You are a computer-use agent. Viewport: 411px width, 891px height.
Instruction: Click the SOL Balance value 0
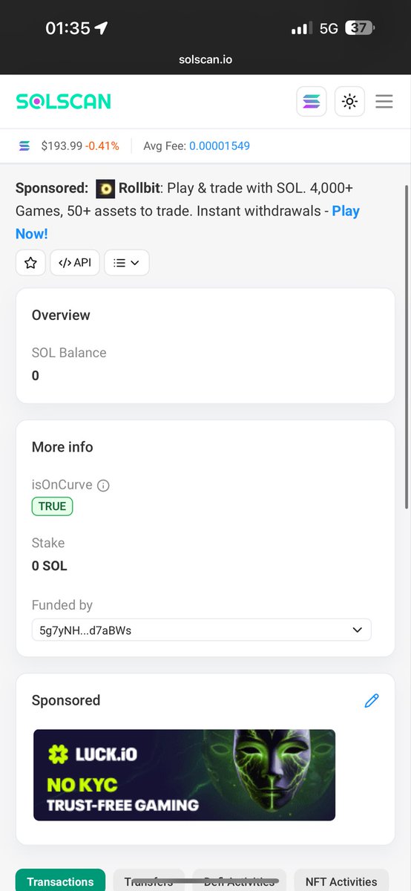tap(36, 376)
